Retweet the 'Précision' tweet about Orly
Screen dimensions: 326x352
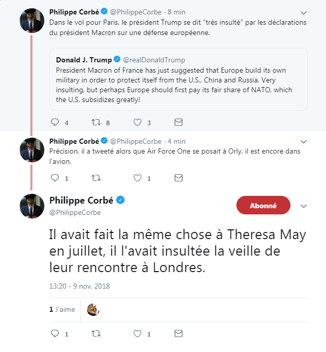pyautogui.click(x=95, y=178)
